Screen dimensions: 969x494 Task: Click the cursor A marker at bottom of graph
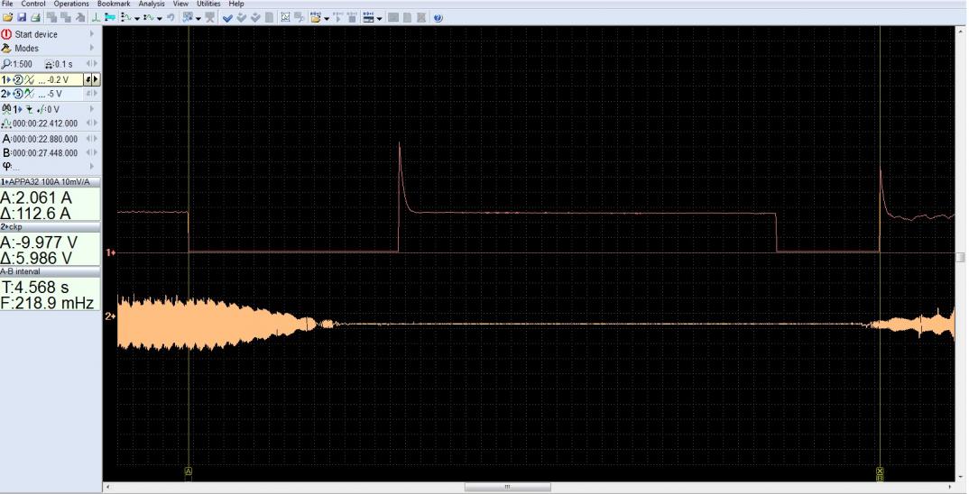(189, 471)
